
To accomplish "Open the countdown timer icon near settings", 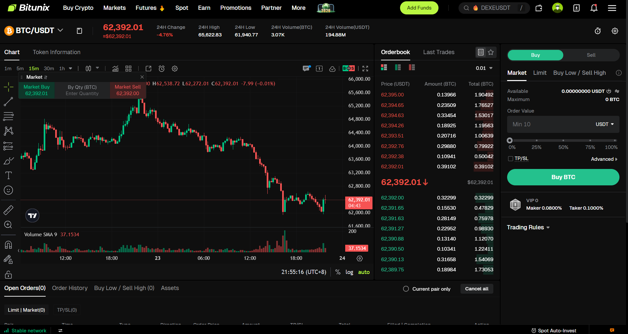I will pos(598,31).
